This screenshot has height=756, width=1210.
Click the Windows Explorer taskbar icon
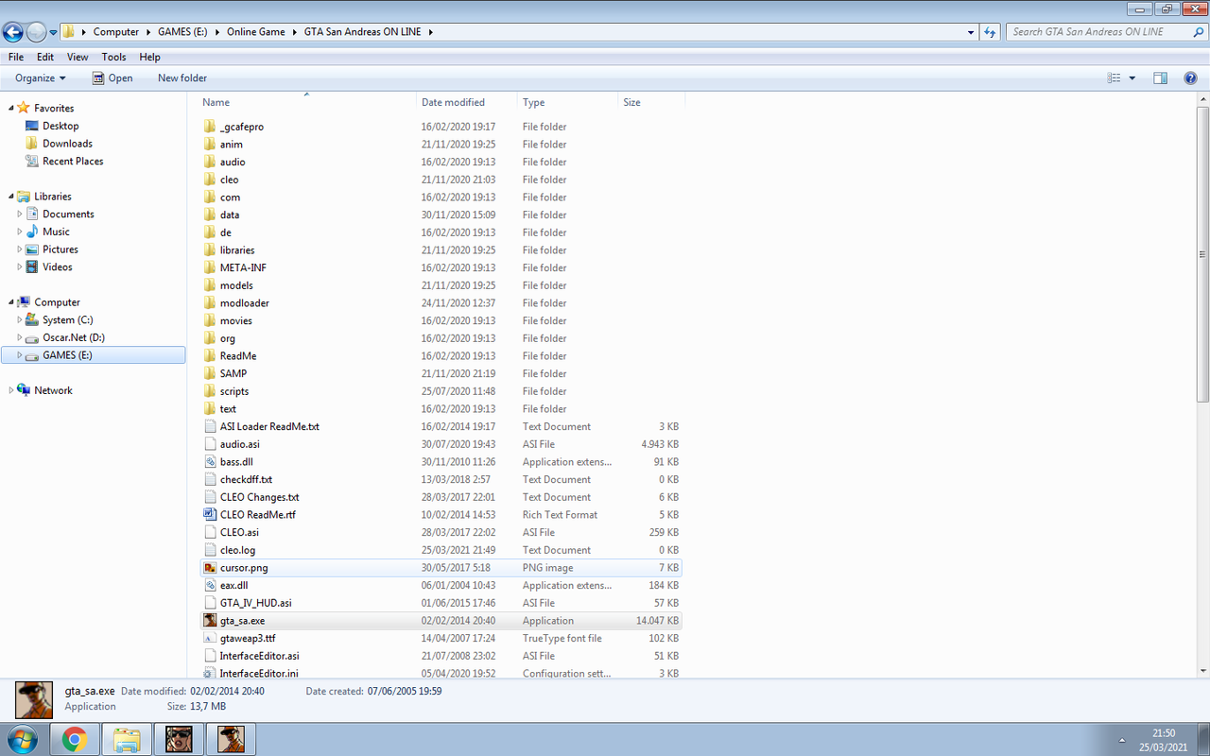coord(127,739)
